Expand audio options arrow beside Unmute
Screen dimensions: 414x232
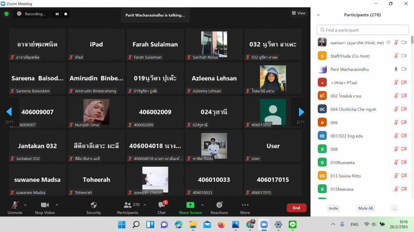25,205
